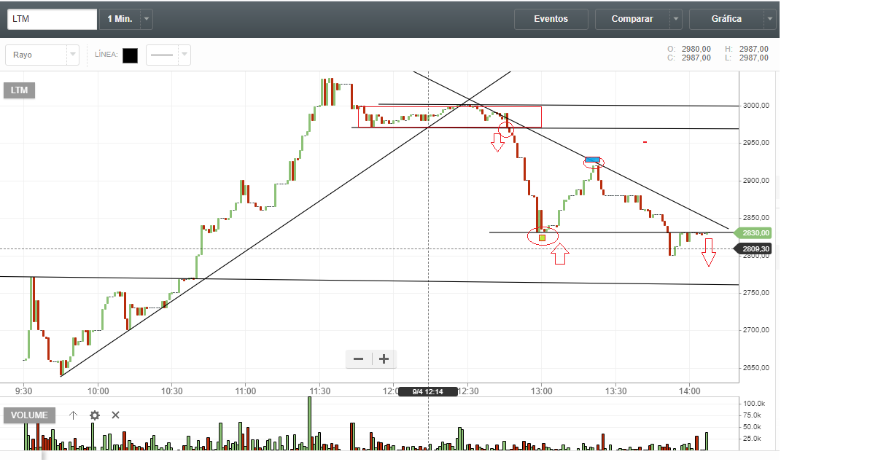Click the 13:00 time axis label

pyautogui.click(x=541, y=391)
